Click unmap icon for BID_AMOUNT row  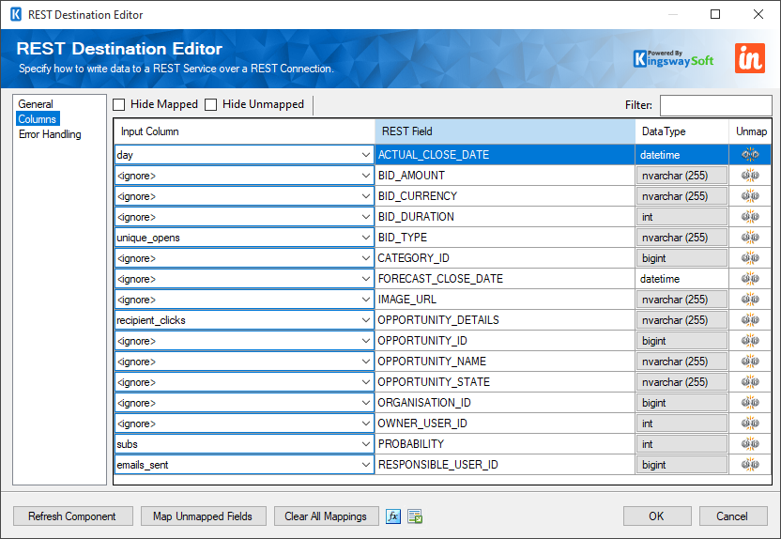[x=750, y=176]
